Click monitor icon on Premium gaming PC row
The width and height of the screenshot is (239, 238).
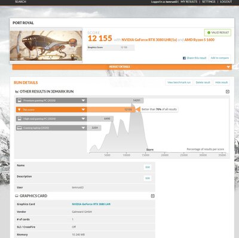[19, 101]
